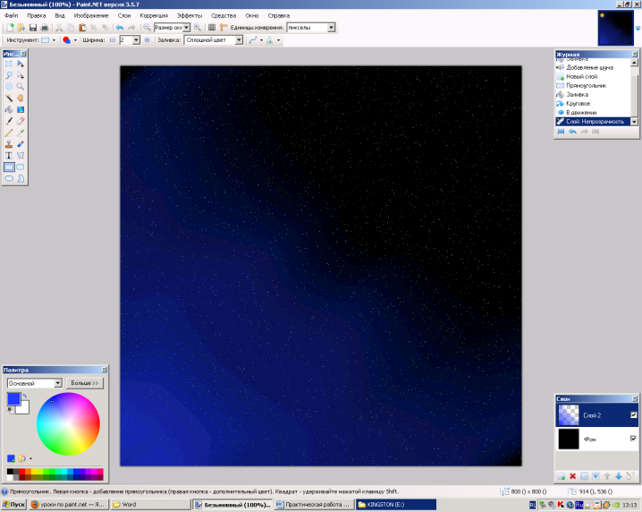Select the Pan hand tool

click(x=21, y=98)
